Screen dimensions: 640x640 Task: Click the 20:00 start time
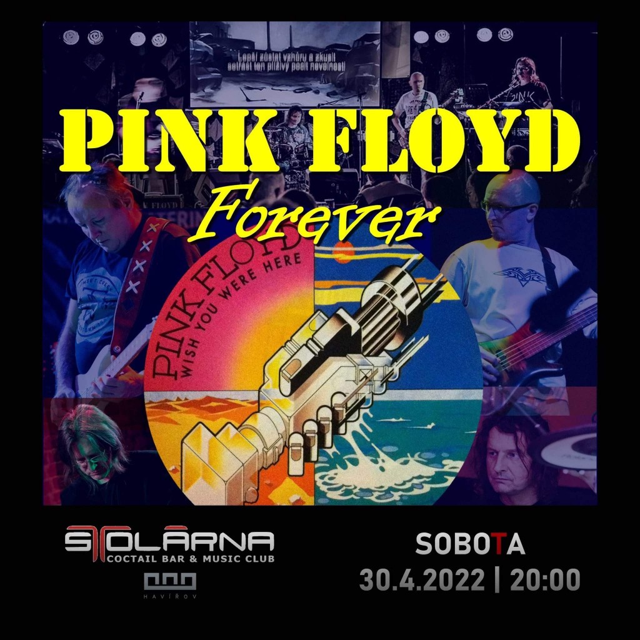545,579
